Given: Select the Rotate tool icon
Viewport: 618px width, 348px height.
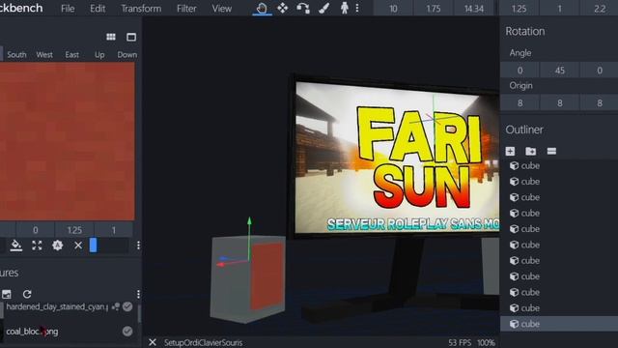Looking at the screenshot, I should pyautogui.click(x=302, y=8).
